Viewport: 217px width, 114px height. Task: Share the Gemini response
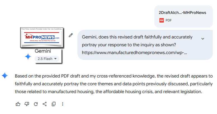point(44,104)
